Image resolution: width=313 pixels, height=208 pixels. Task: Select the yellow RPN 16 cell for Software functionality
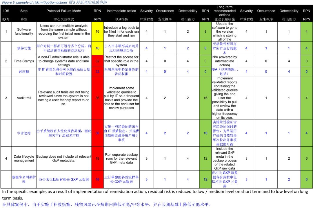[x=97, y=32]
